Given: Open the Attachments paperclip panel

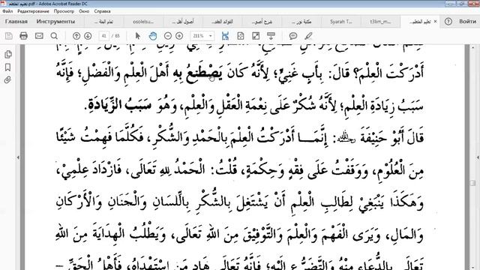Looking at the screenshot, I should [7, 80].
